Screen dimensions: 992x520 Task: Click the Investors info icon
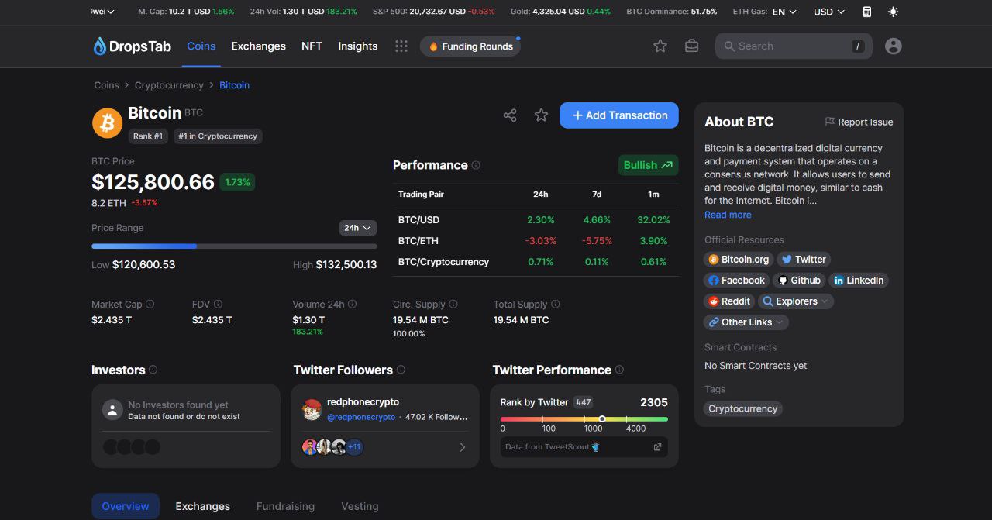click(153, 370)
